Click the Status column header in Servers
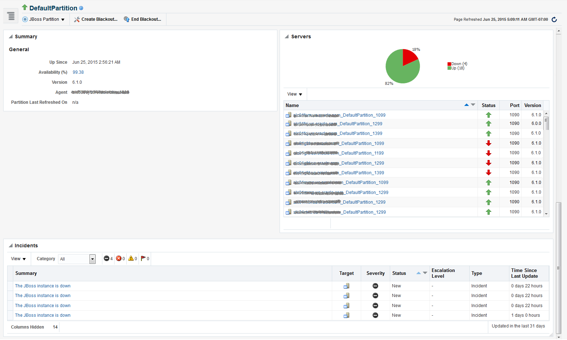Screen dimensions: 567x340 tap(489, 105)
